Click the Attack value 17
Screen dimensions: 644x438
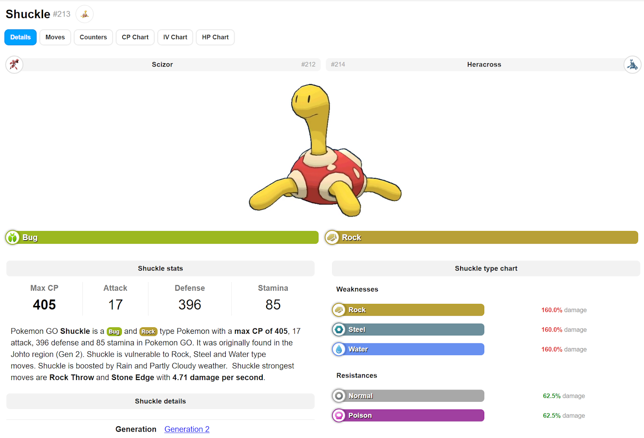click(x=116, y=305)
